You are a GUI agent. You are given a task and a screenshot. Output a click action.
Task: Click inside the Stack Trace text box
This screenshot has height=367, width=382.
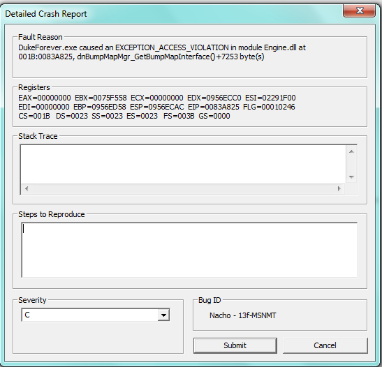point(183,164)
